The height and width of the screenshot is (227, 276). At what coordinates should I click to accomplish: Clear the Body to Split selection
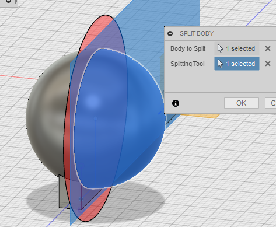[268, 48]
